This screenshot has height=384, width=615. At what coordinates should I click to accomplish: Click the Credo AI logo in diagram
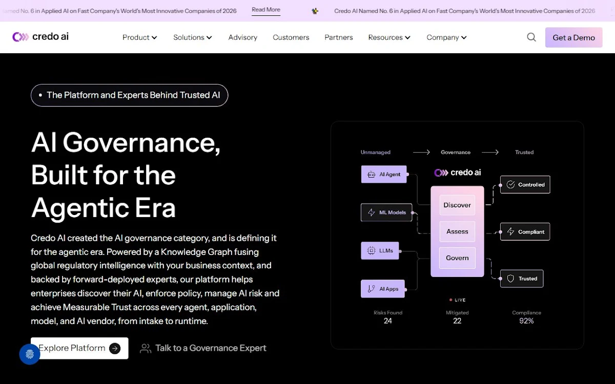coord(458,173)
